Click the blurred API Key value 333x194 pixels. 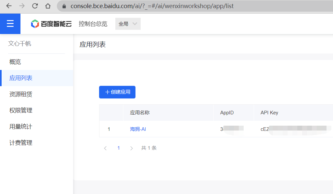click(x=296, y=129)
